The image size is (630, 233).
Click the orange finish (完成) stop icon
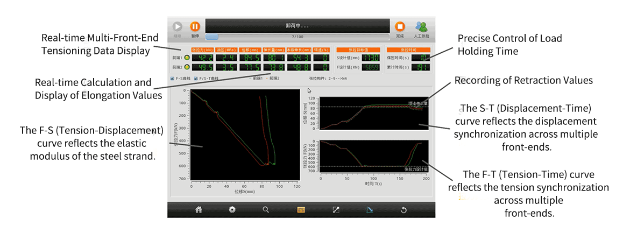click(399, 27)
